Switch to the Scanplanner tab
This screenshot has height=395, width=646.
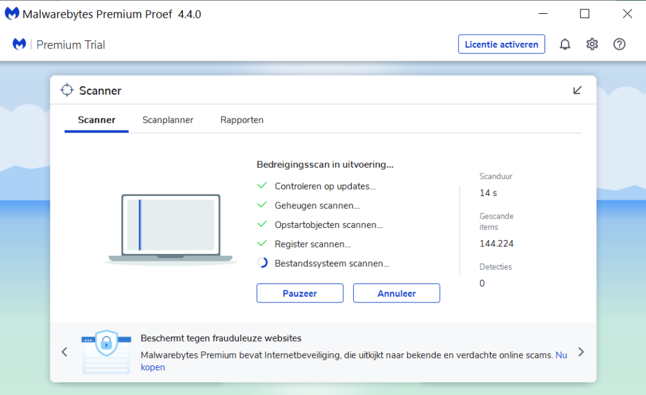pyautogui.click(x=168, y=120)
